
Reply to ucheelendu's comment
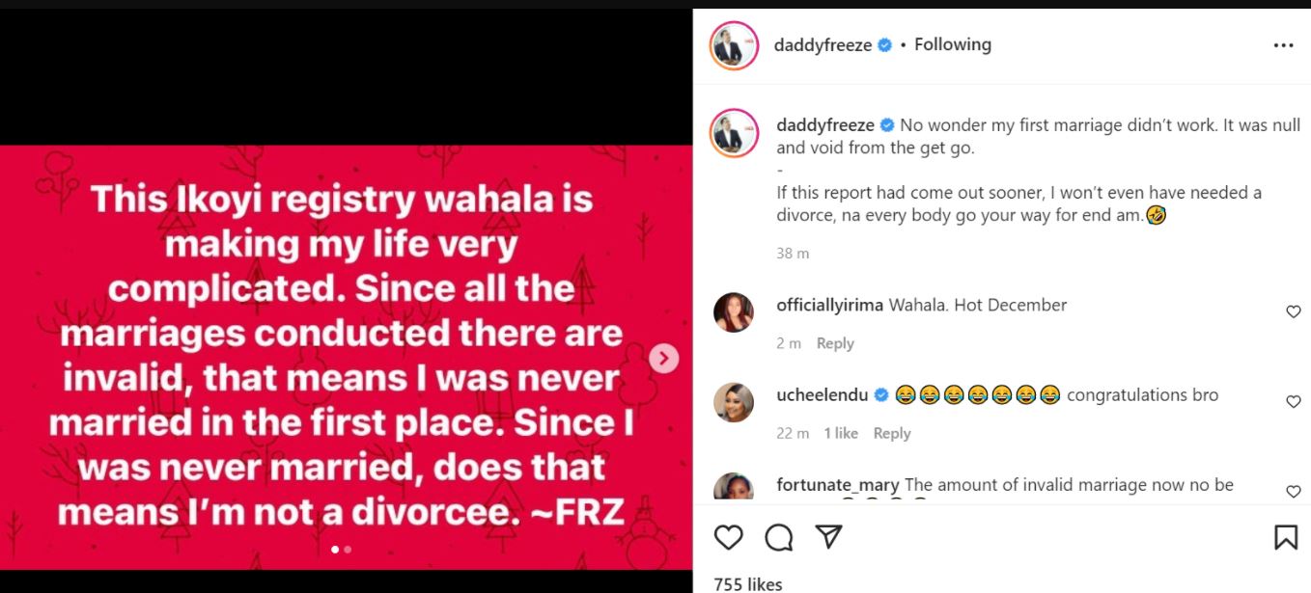pos(892,433)
